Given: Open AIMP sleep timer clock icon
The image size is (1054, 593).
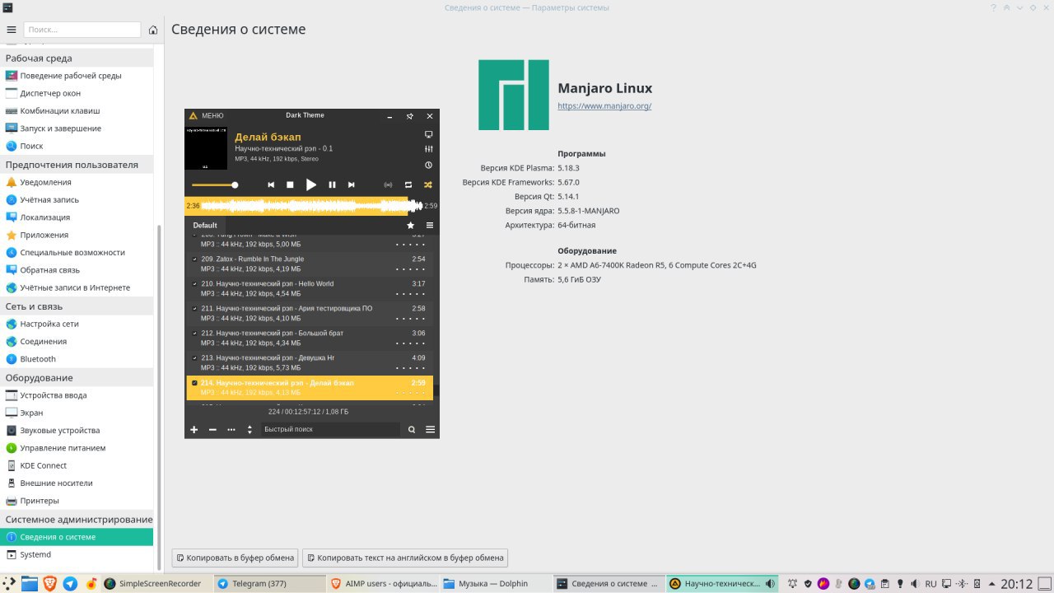Looking at the screenshot, I should click(428, 165).
